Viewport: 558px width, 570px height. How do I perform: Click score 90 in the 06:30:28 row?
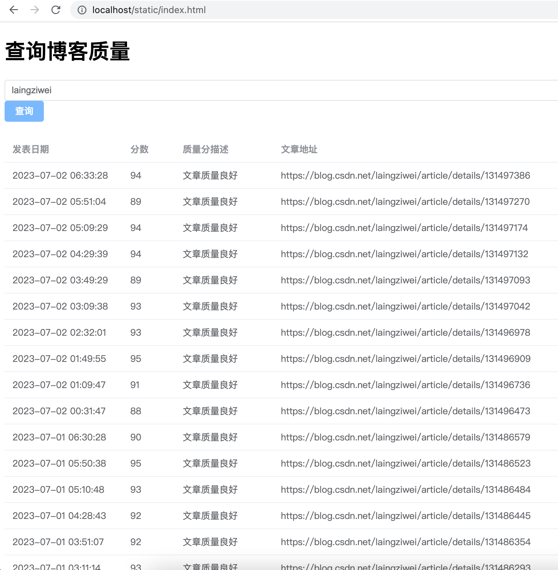pos(136,437)
